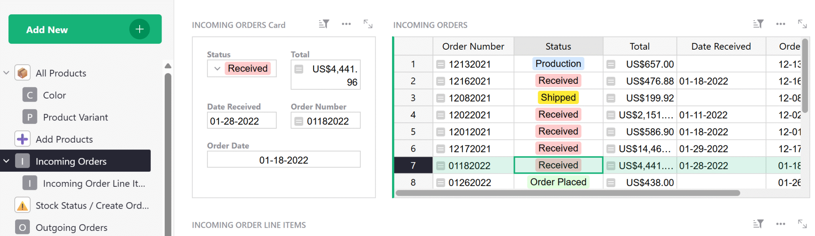Expand the INCOMING ORDERS Card widget
This screenshot has height=236, width=815.
[x=368, y=24]
